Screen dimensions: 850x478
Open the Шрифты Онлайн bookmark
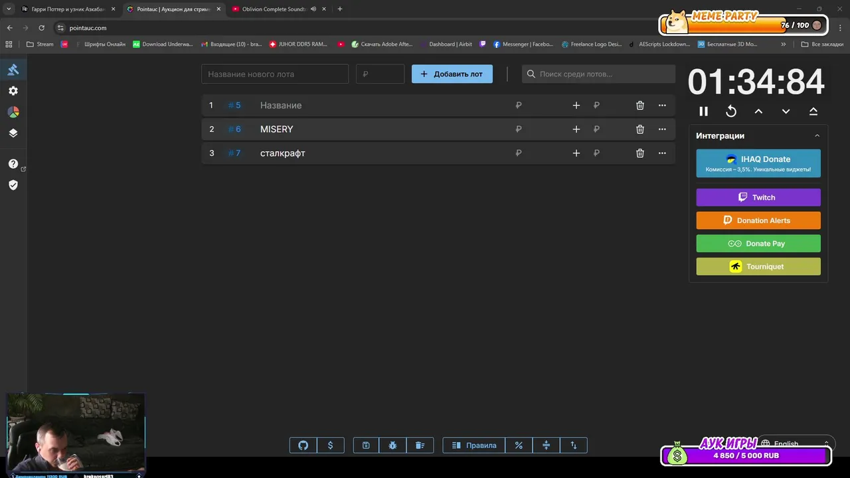[x=100, y=44]
